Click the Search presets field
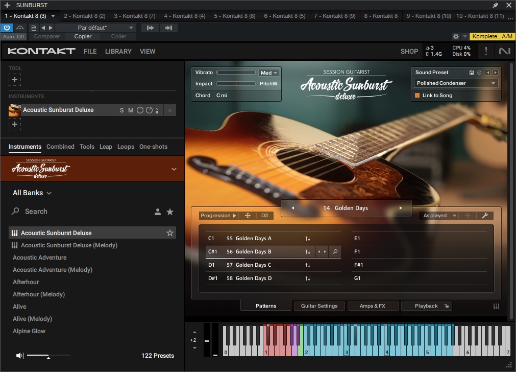This screenshot has height=372, width=516. pos(77,212)
